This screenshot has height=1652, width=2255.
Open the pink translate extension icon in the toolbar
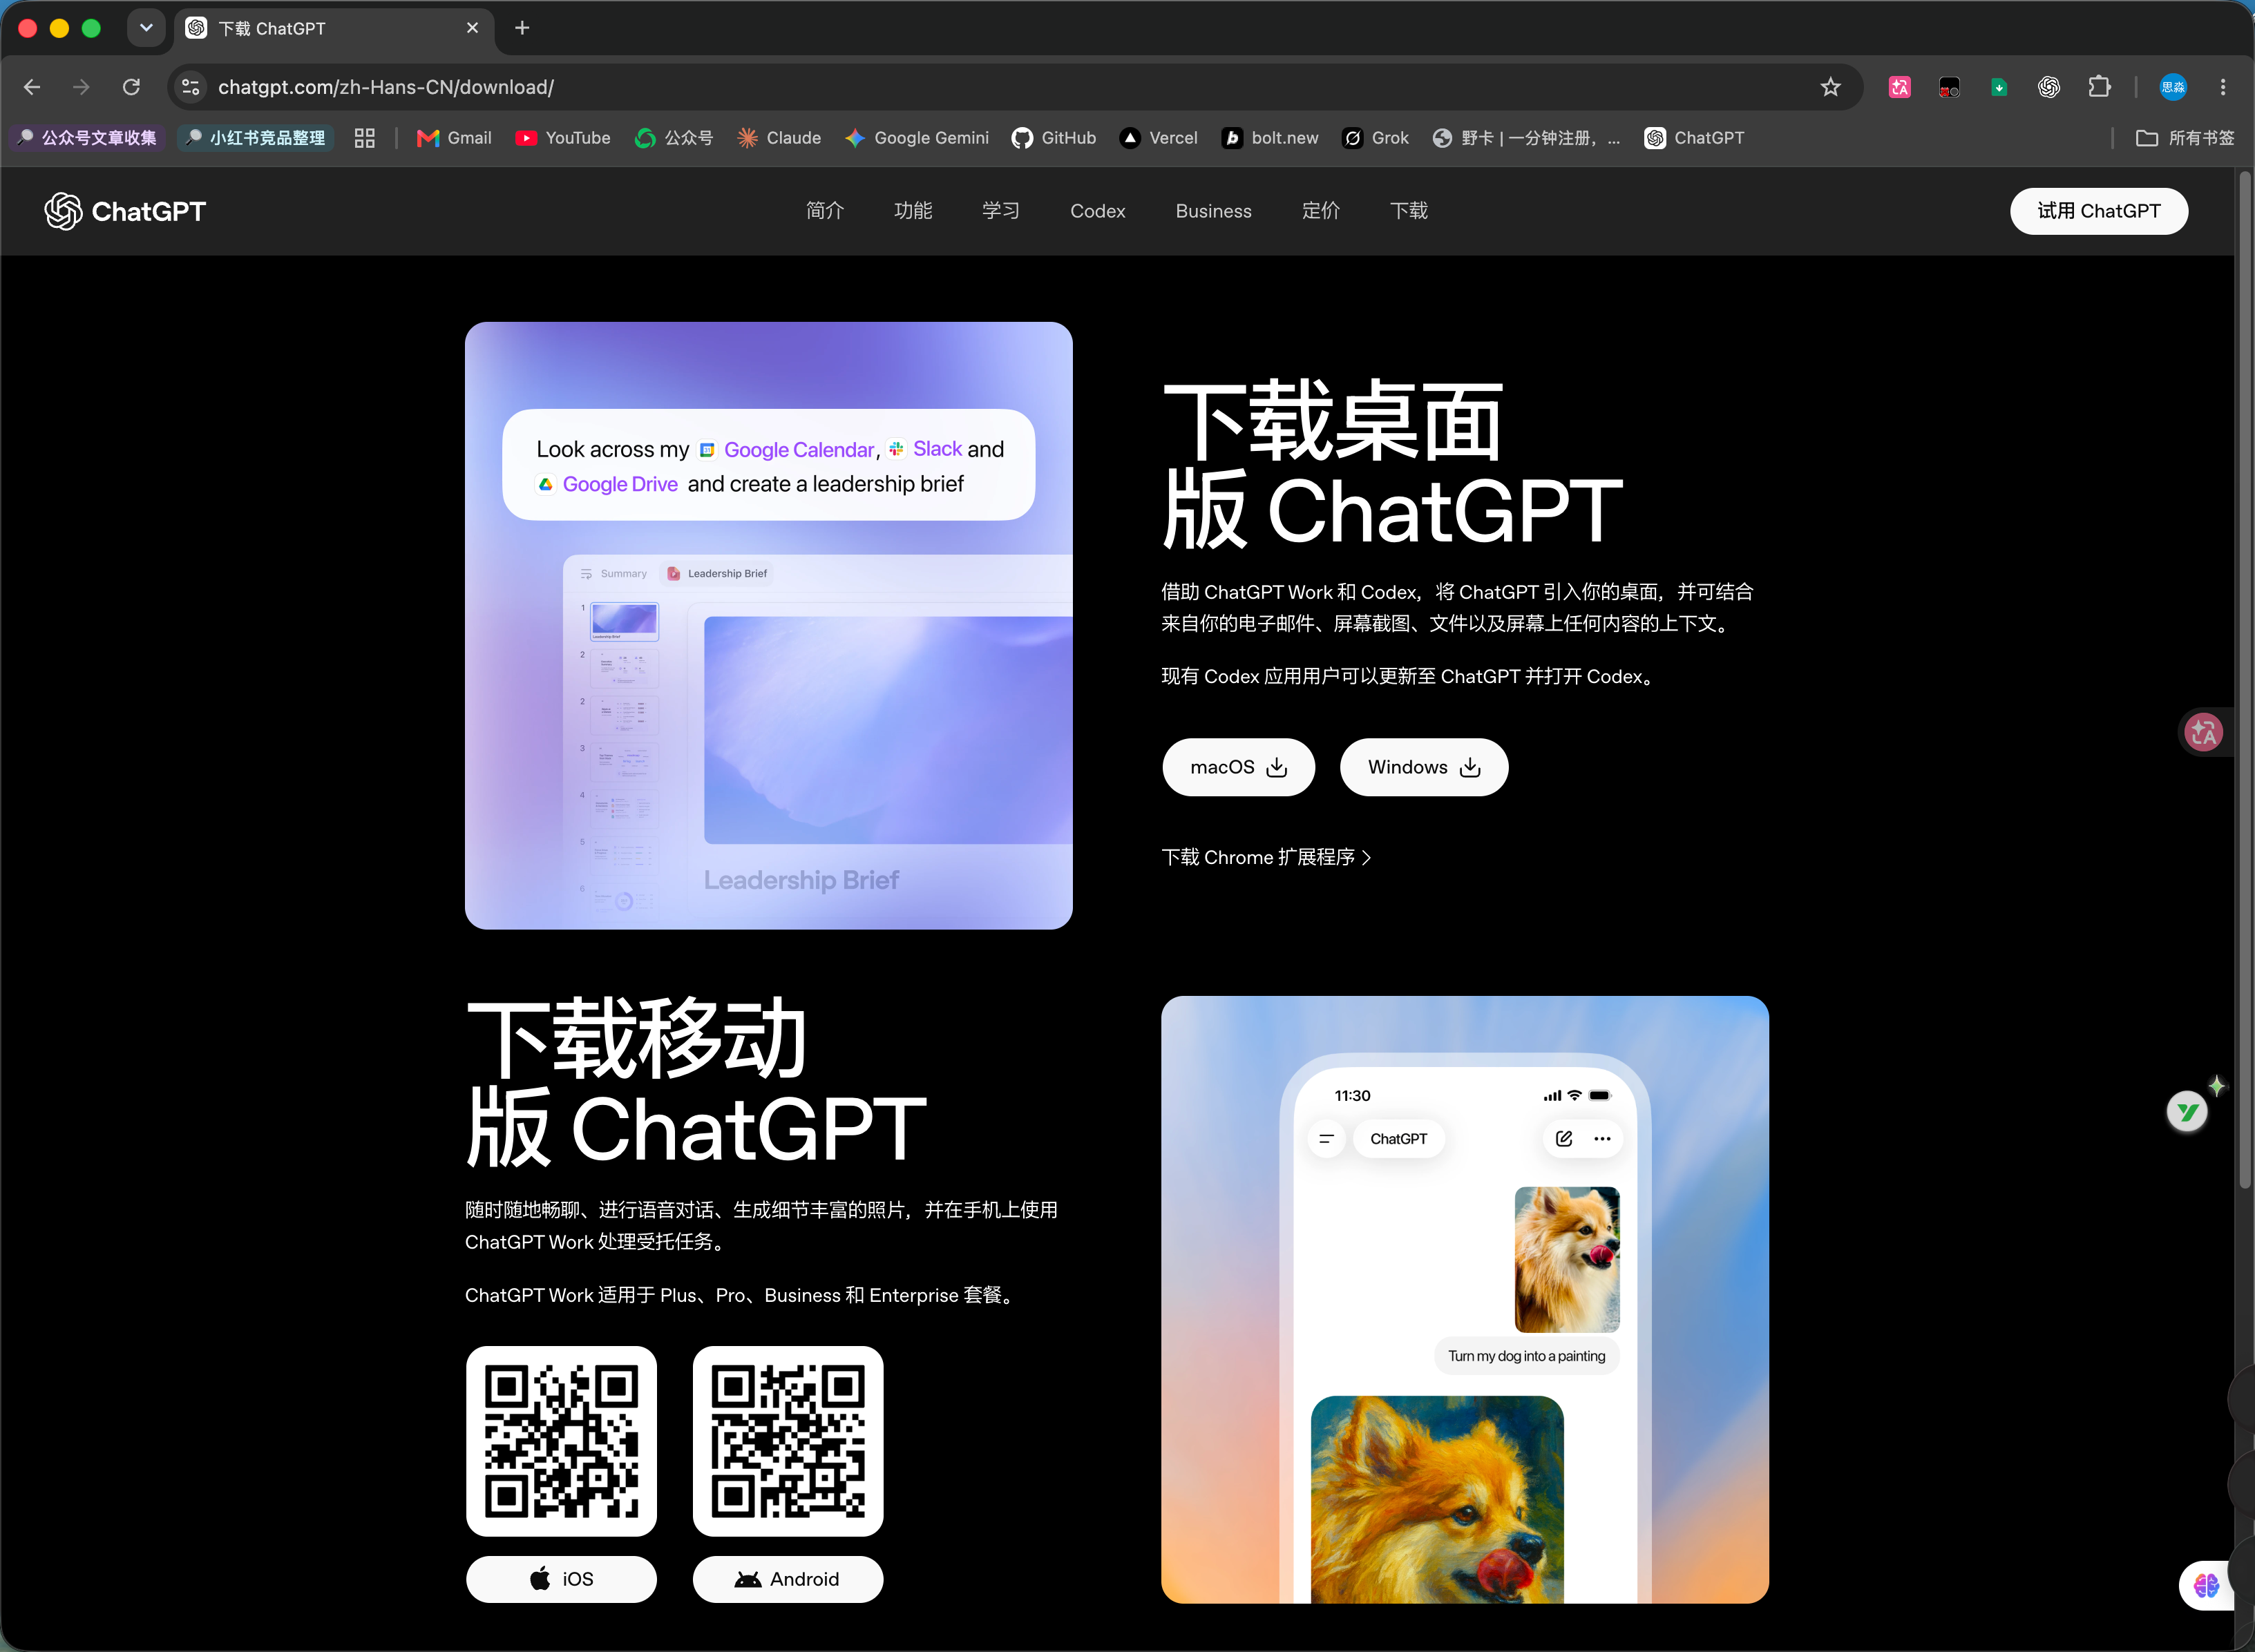1899,87
